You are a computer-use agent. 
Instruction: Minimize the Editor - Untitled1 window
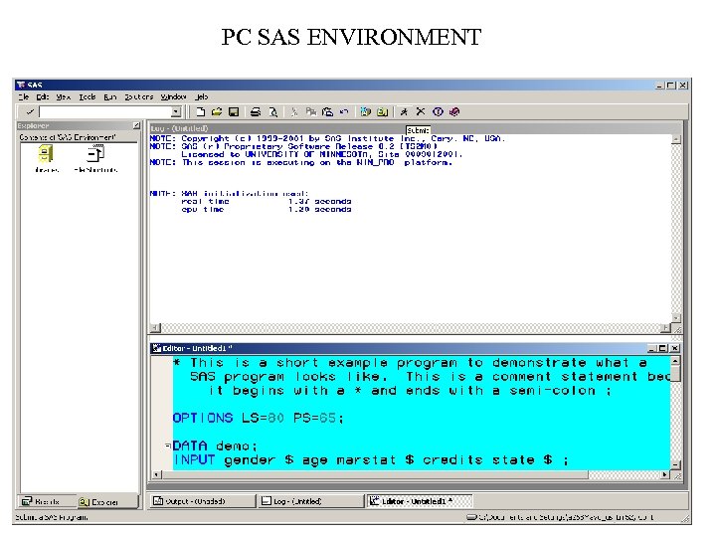(x=652, y=348)
